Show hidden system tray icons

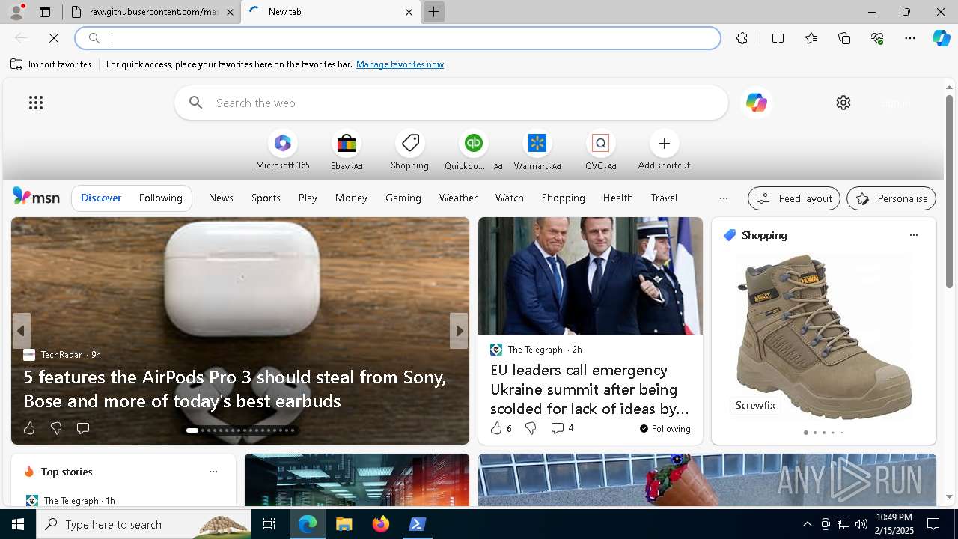(807, 524)
